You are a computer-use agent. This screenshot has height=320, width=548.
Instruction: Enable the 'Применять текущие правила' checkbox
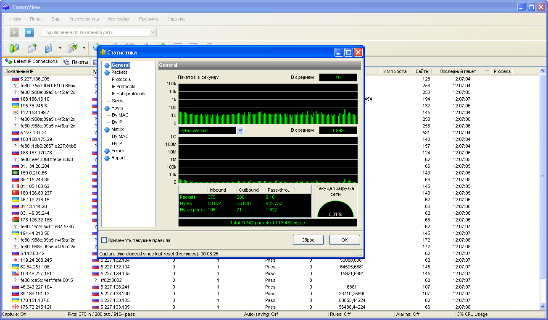(x=104, y=240)
